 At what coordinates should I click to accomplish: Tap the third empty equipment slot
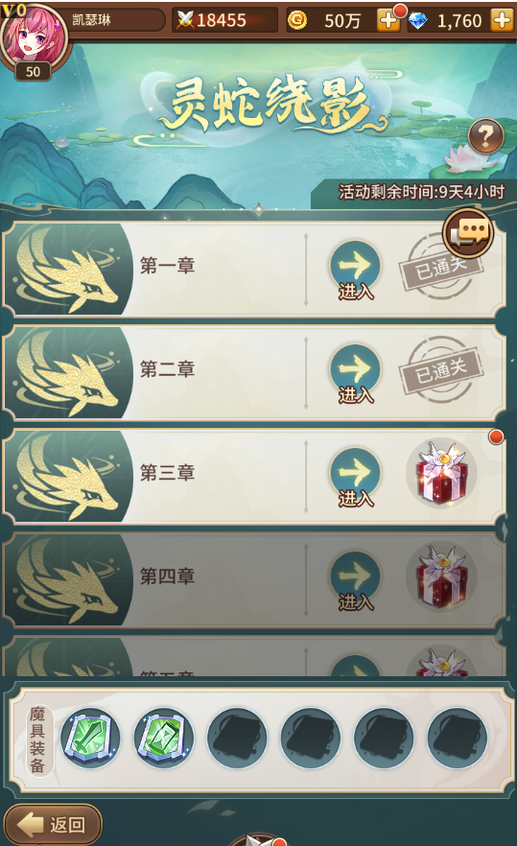(383, 738)
